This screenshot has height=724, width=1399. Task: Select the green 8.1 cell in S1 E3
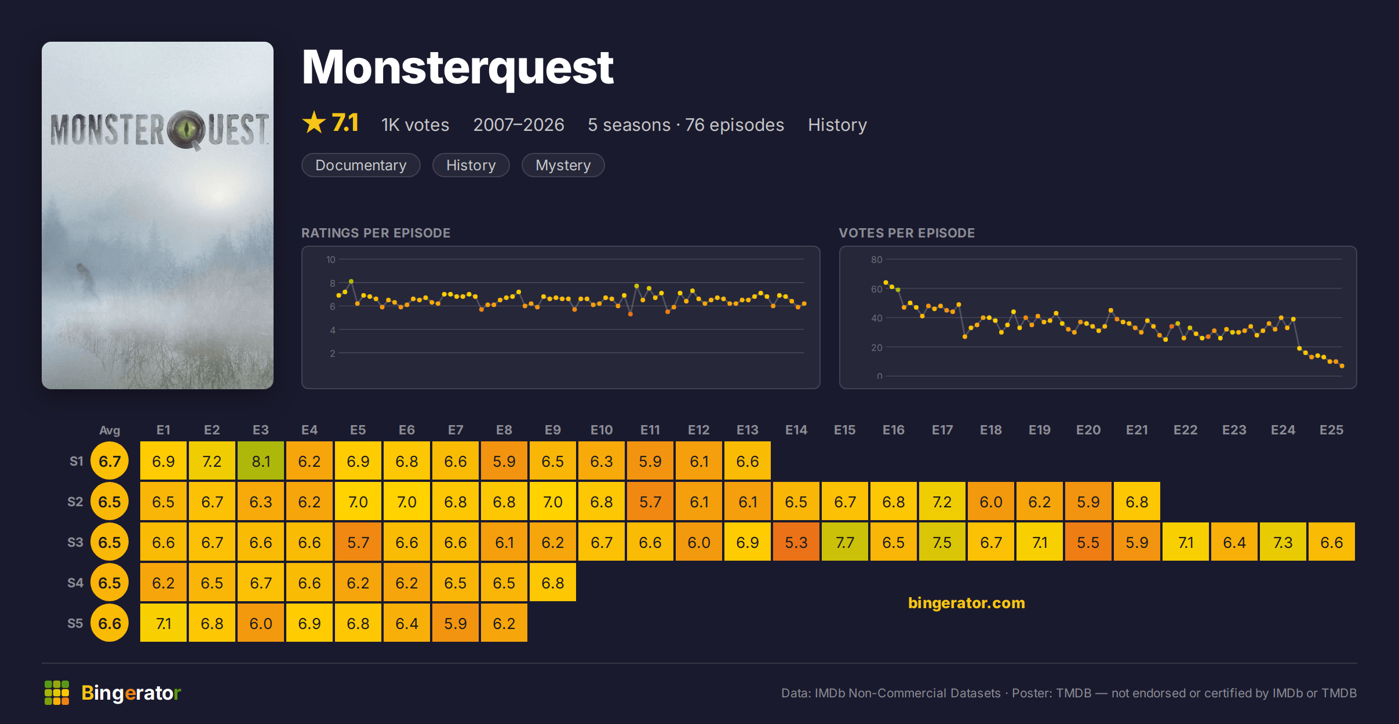261,461
